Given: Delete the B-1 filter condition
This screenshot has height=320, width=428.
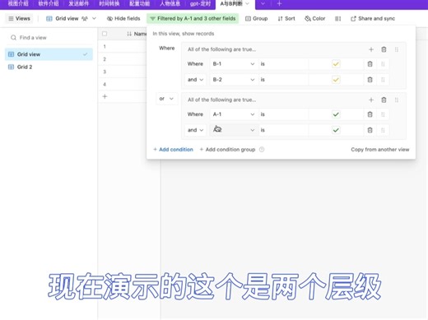Looking at the screenshot, I should pos(370,64).
